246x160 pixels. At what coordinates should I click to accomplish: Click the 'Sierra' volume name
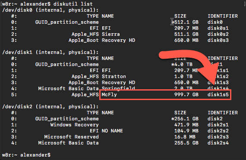click(x=111, y=34)
